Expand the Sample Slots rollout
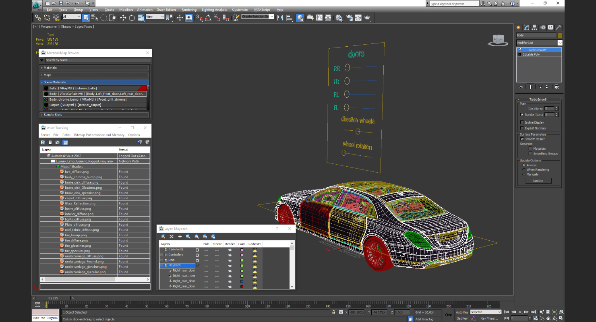This screenshot has width=596, height=322. pos(94,115)
